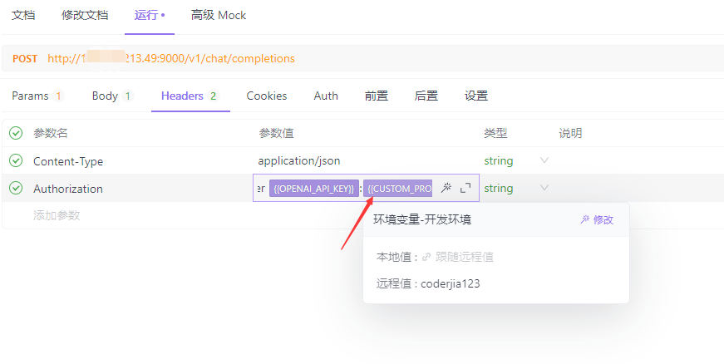Open the type dropdown for Authorization
This screenshot has width=724, height=364.
coord(544,188)
